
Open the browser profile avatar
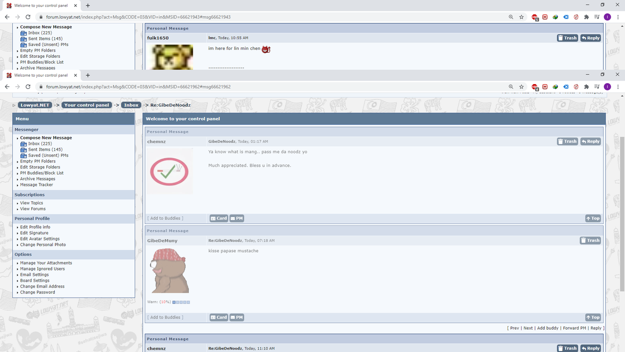[x=607, y=87]
